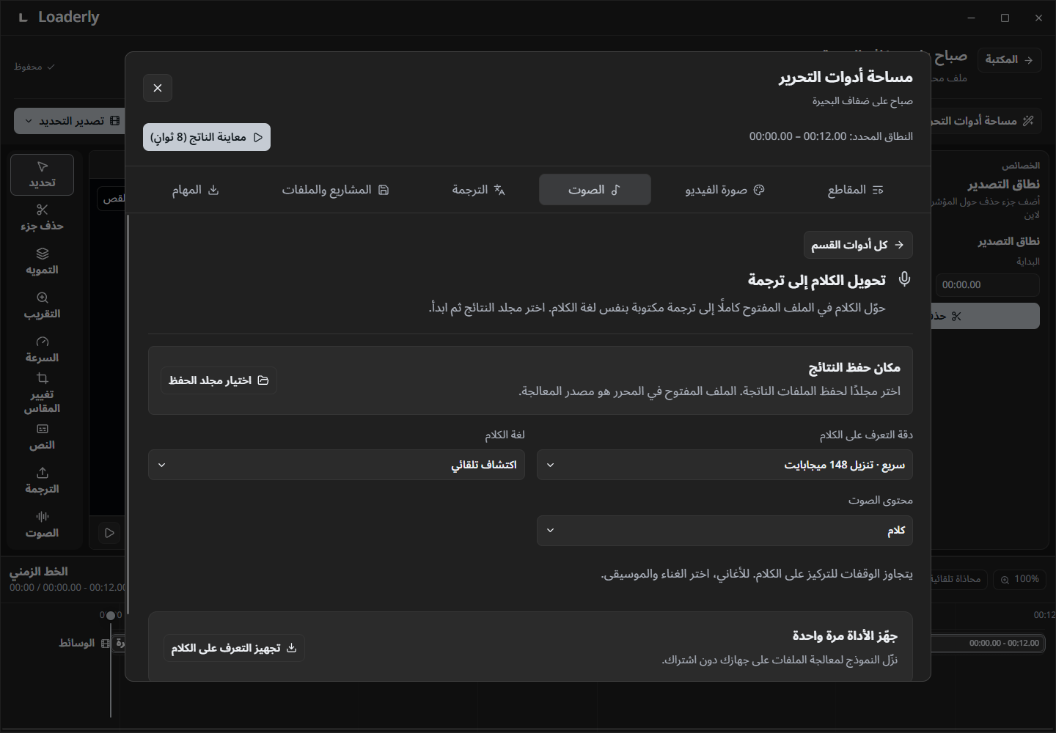Click the download icon in تجهيز التعرف button
The image size is (1056, 733).
291,648
